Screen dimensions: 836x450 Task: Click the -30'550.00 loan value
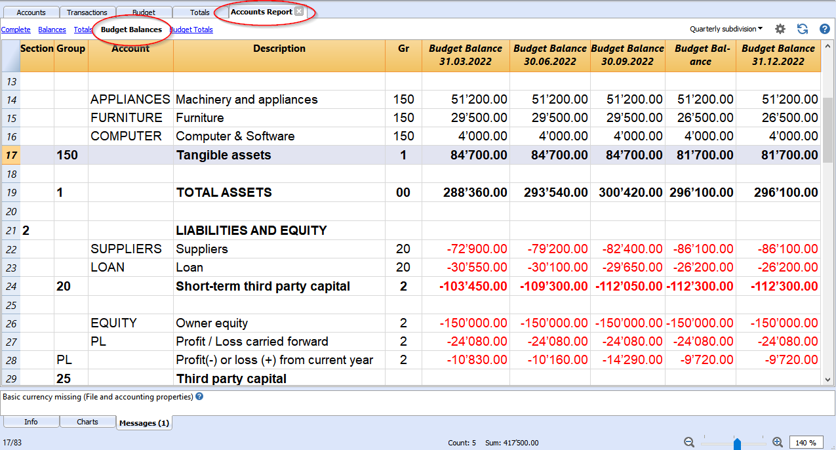466,268
